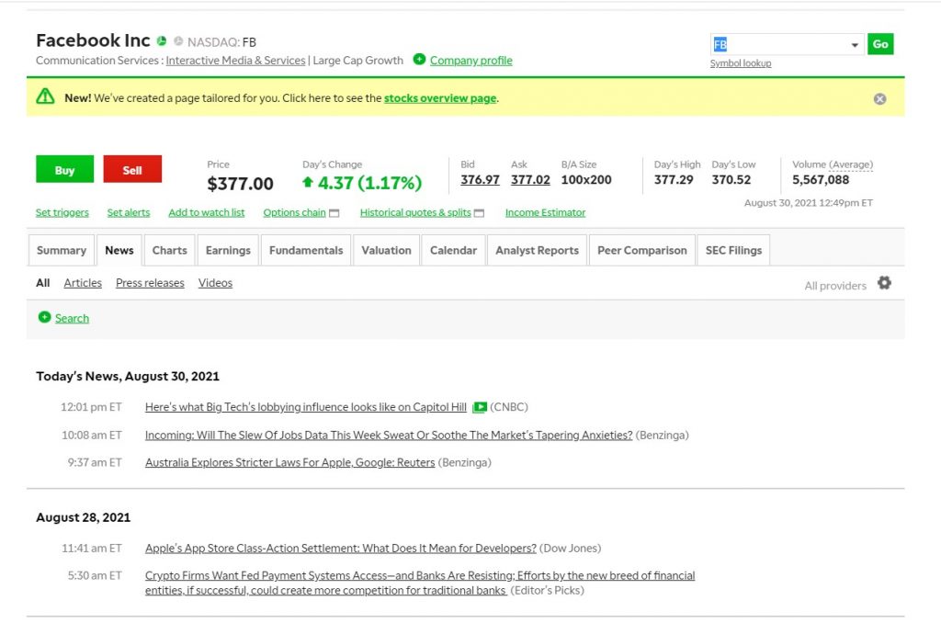Open Crypto Firms Want Fed Payment article
Image resolution: width=941 pixels, height=623 pixels.
420,583
